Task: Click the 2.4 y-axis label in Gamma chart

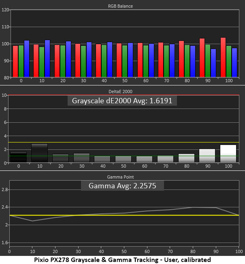Action: [5, 207]
